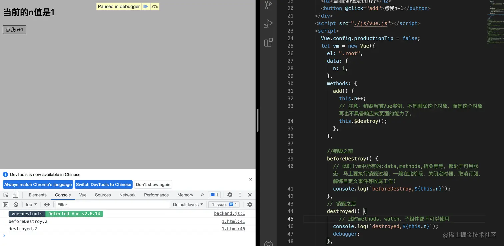Toggle the device toolbar icon
504x246 pixels.
(x=15, y=195)
